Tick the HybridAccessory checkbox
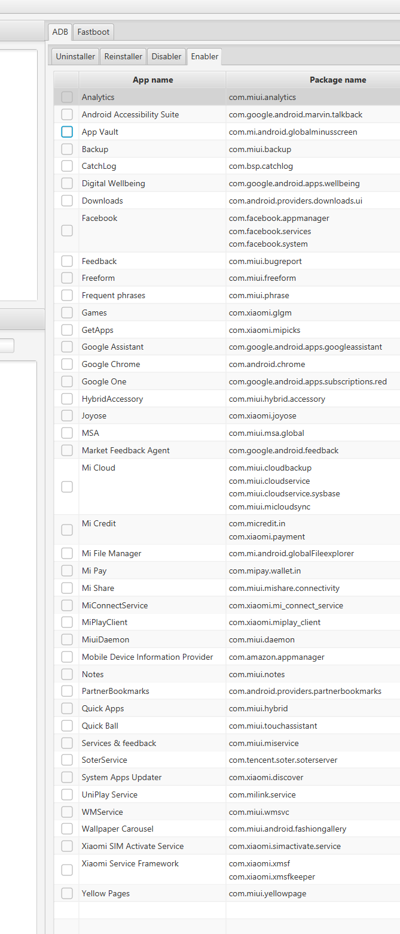This screenshot has width=400, height=934. 67,399
